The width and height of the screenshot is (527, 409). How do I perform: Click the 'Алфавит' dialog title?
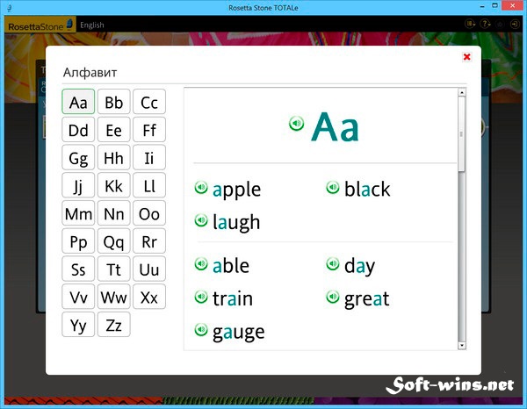point(90,73)
